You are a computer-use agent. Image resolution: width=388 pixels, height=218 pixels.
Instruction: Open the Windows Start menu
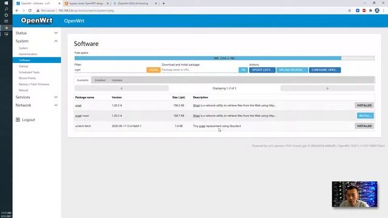[6, 3]
